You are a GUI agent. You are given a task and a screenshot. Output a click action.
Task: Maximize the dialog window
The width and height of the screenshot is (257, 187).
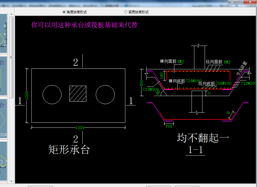[x=239, y=2]
